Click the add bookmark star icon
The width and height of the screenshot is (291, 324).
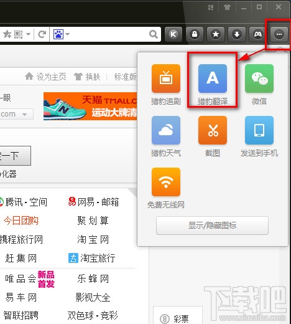tap(7, 34)
